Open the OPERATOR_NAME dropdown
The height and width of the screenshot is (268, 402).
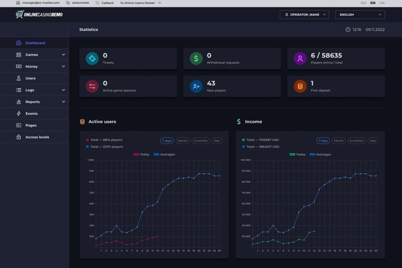click(x=304, y=15)
